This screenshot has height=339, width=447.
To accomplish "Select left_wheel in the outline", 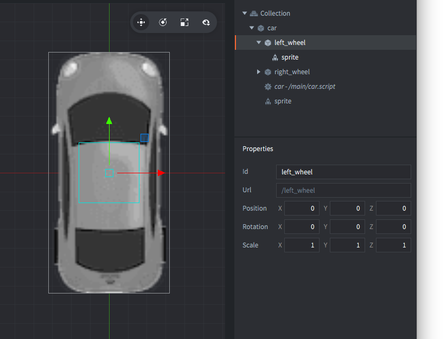I will (325, 43).
